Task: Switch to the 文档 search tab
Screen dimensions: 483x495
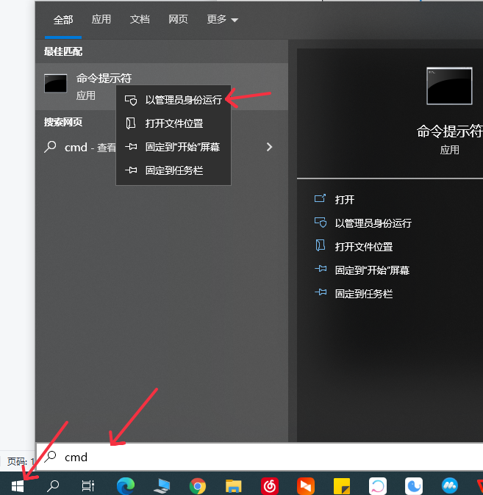Action: [140, 19]
